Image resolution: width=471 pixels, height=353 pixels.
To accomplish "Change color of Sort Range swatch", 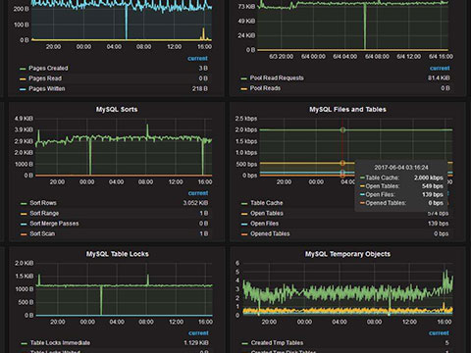I will pos(24,214).
